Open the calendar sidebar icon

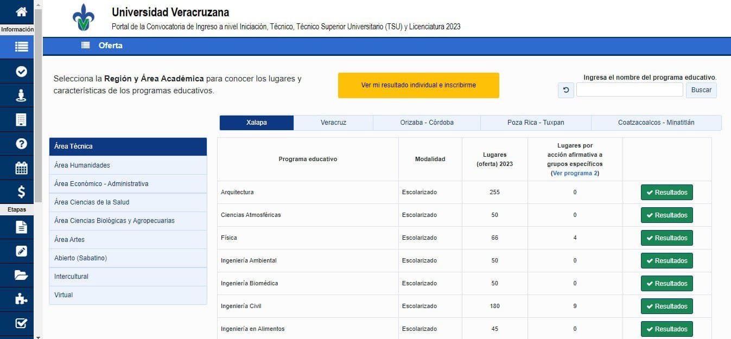(21, 168)
